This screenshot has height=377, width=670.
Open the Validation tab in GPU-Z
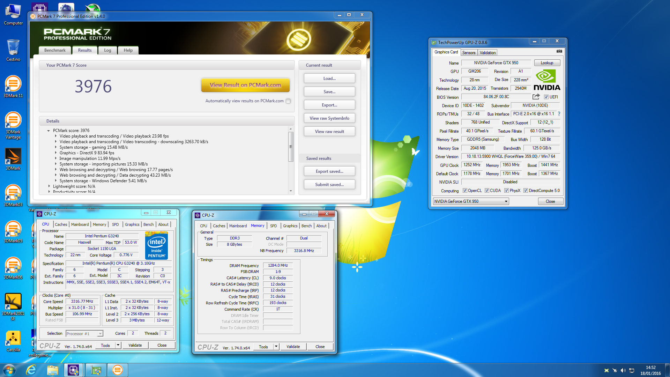click(487, 53)
